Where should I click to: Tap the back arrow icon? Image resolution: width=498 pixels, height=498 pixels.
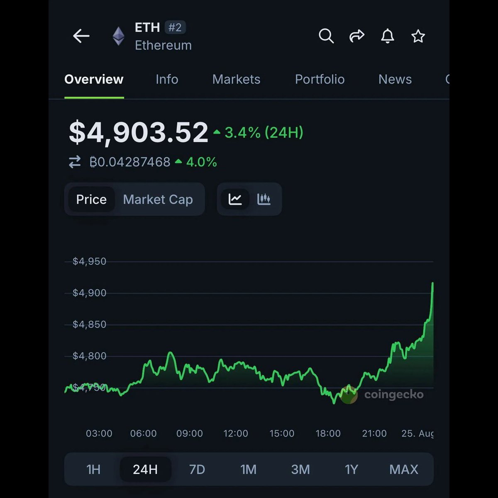click(81, 36)
